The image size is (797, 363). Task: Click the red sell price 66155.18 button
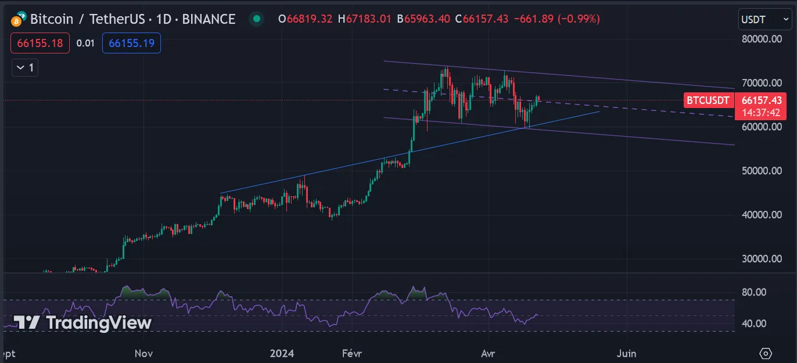40,43
